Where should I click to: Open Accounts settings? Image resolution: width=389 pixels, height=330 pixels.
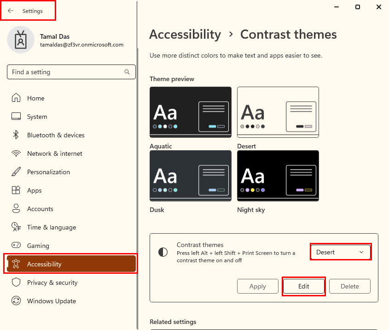(71, 209)
